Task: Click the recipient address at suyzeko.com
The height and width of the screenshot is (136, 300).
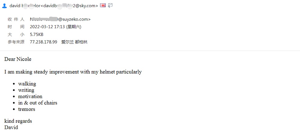Action: pos(60,19)
